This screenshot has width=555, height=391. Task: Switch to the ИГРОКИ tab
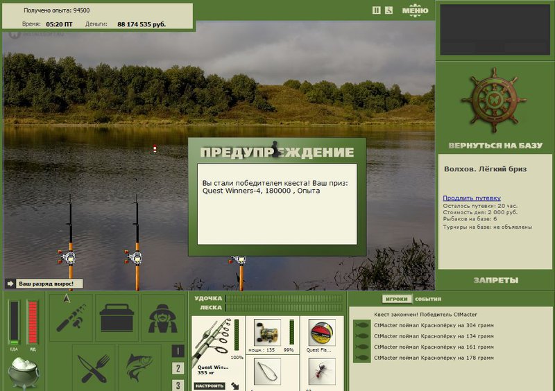[396, 299]
